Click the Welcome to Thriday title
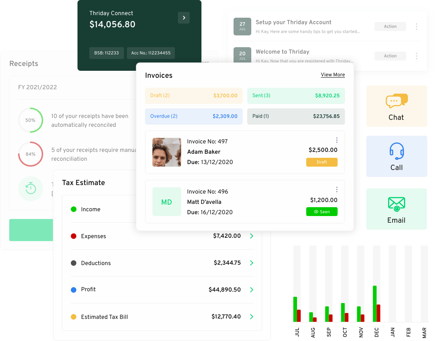The image size is (435, 341). coord(282,52)
